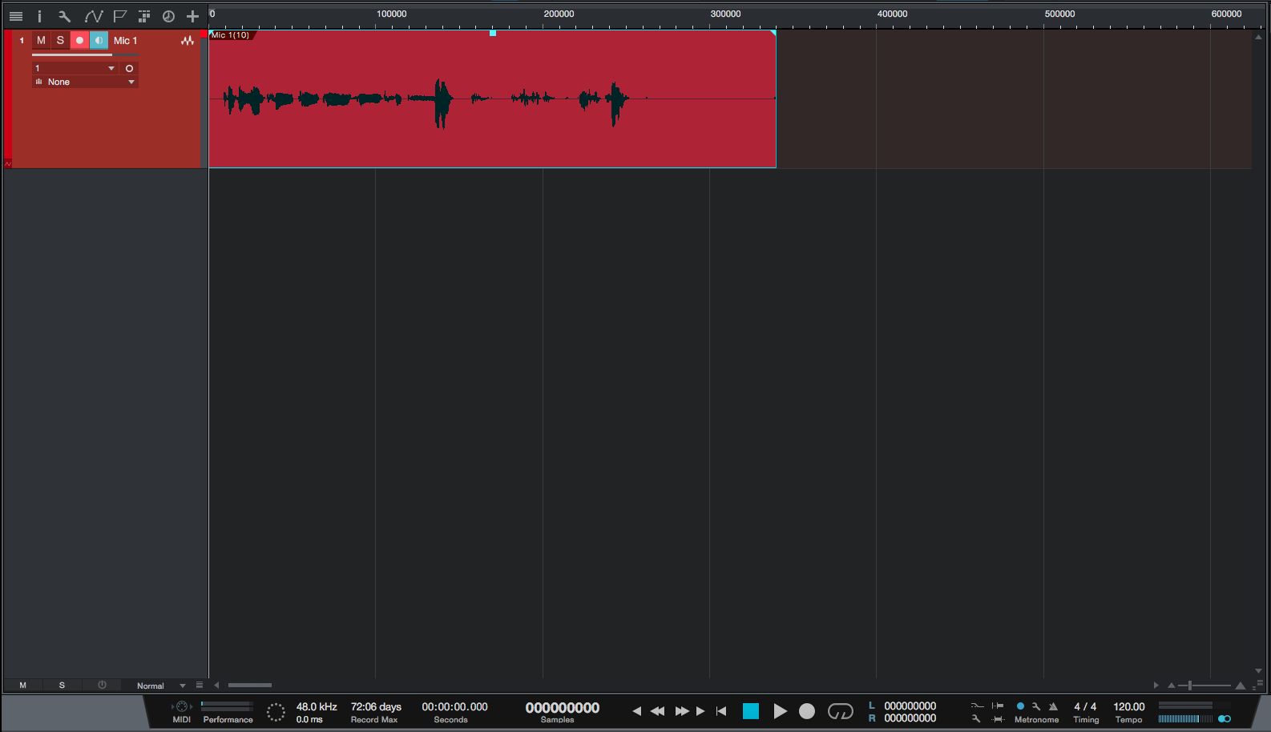Toggle mono/stereo channel mode on Mic 1
The image size is (1271, 732).
[129, 68]
